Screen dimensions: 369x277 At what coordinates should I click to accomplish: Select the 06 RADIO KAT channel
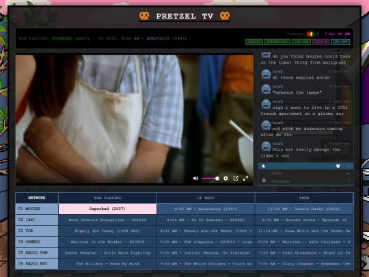point(37,263)
